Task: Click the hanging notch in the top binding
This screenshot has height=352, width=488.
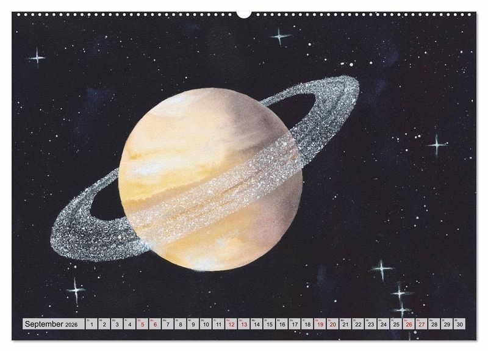Action: (x=244, y=13)
